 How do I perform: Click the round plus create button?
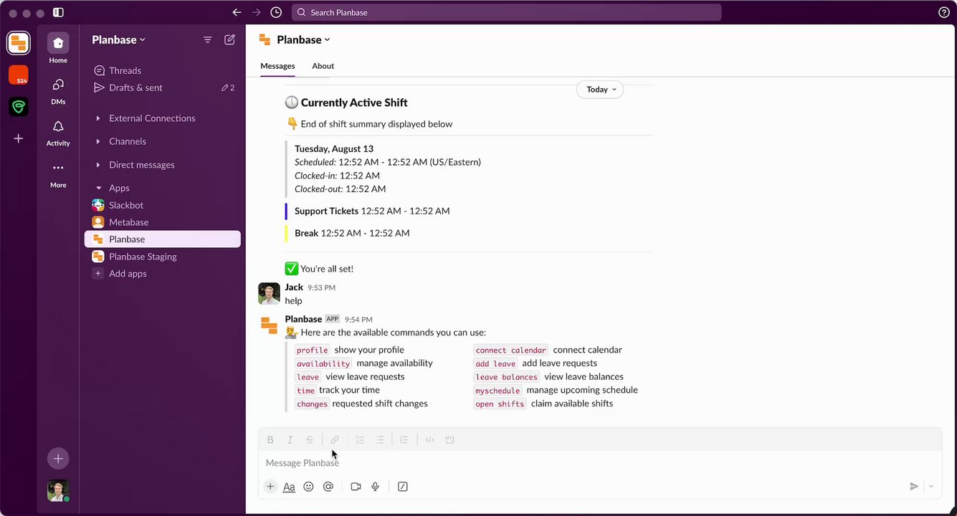(58, 459)
